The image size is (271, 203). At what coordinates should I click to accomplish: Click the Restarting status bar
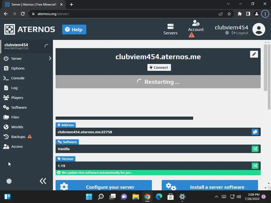click(158, 82)
